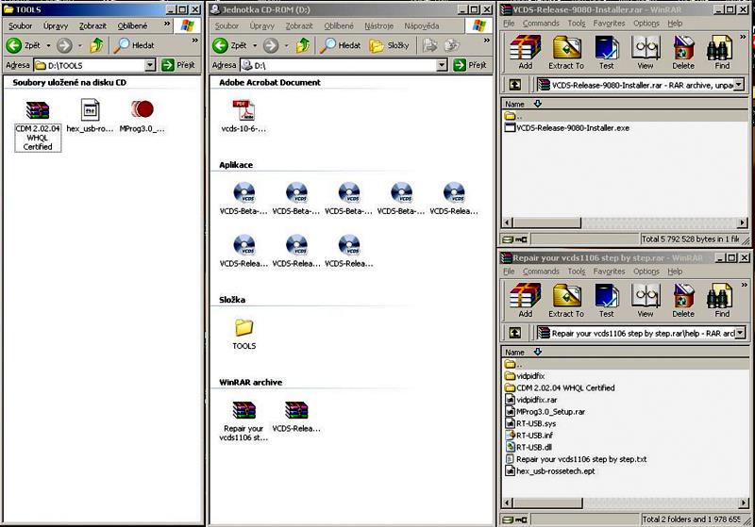Open path dropdown in Repair vcds1106 WinRAR window
755x527 pixels.
740,333
